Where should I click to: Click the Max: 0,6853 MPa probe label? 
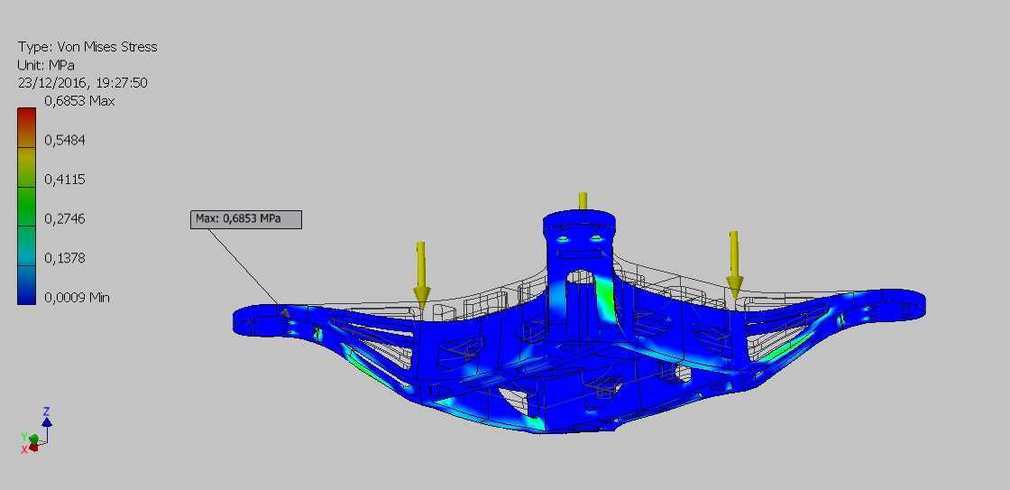tap(246, 219)
